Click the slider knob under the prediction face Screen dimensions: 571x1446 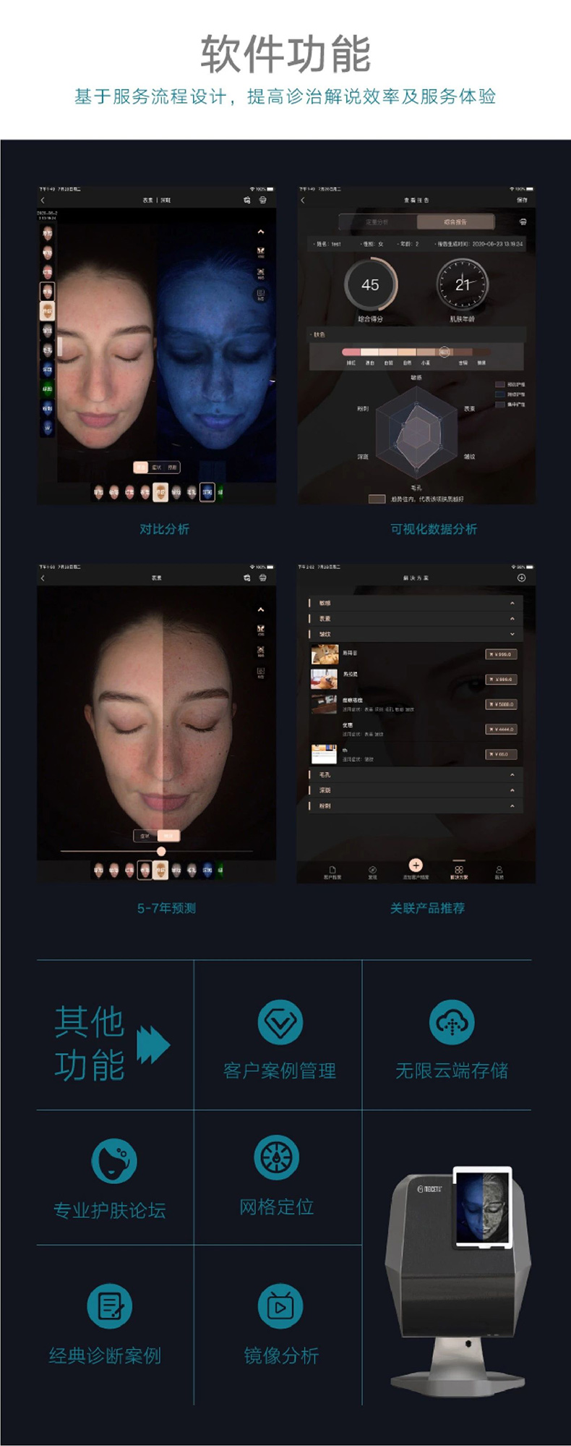pyautogui.click(x=161, y=851)
